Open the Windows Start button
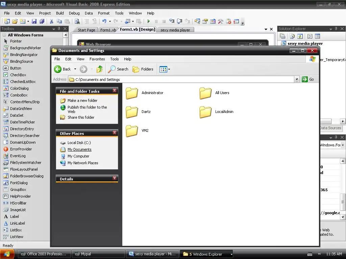346x259 pixels. (7, 254)
